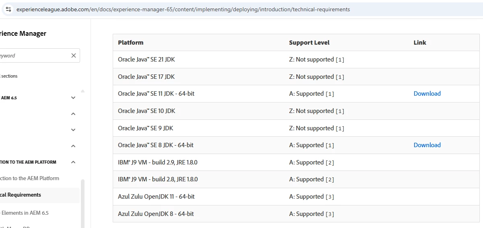The width and height of the screenshot is (483, 228).
Task: Collapse the sidebar section directly below AEM 6.5
Action: click(73, 114)
